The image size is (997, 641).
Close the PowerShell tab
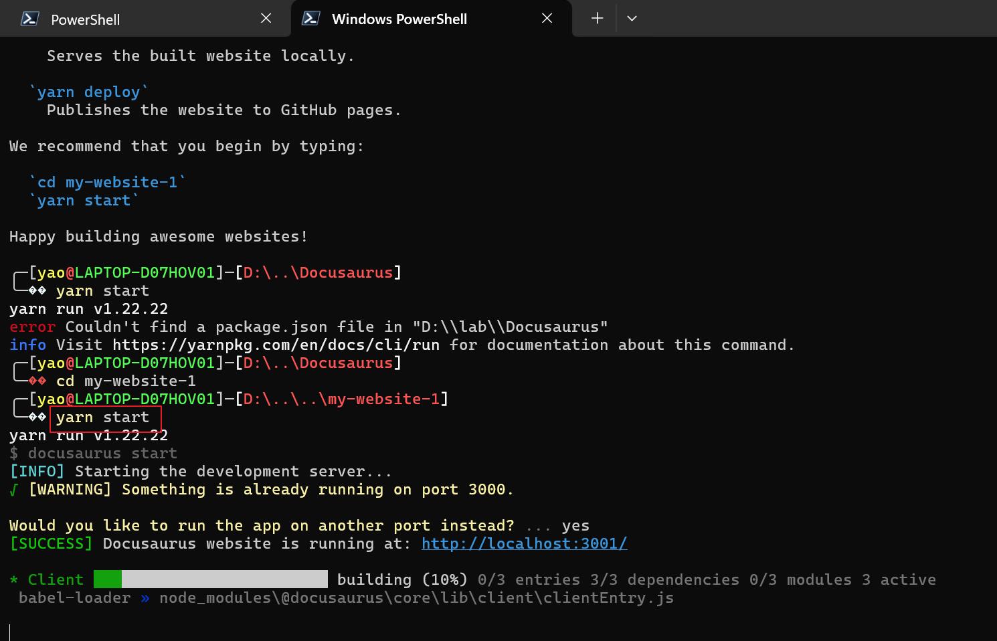pos(266,19)
